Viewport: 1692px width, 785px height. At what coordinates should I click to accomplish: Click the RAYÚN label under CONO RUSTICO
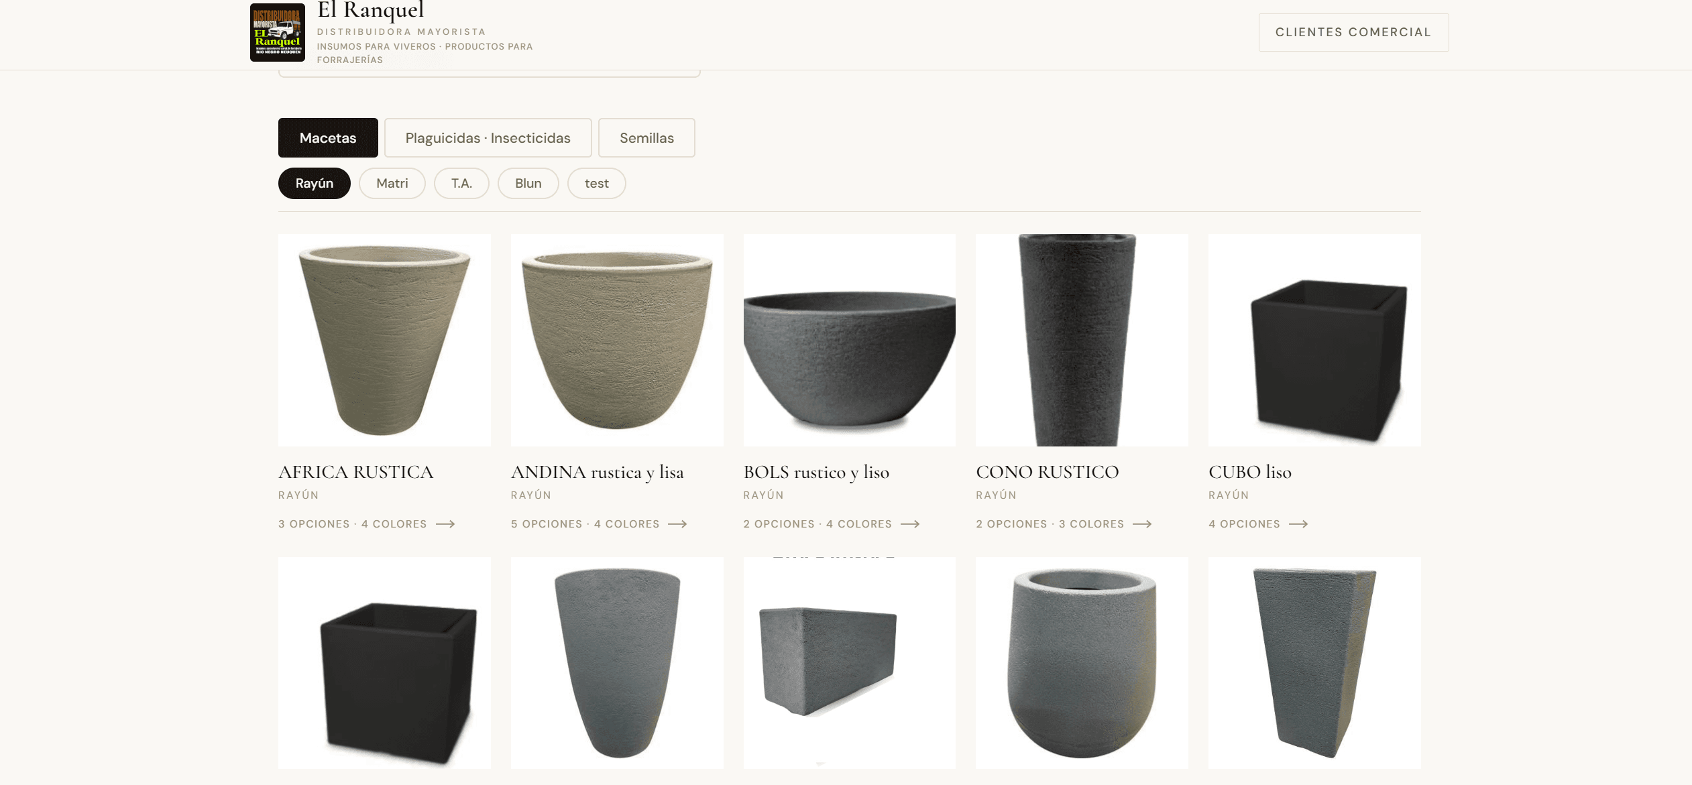(996, 495)
